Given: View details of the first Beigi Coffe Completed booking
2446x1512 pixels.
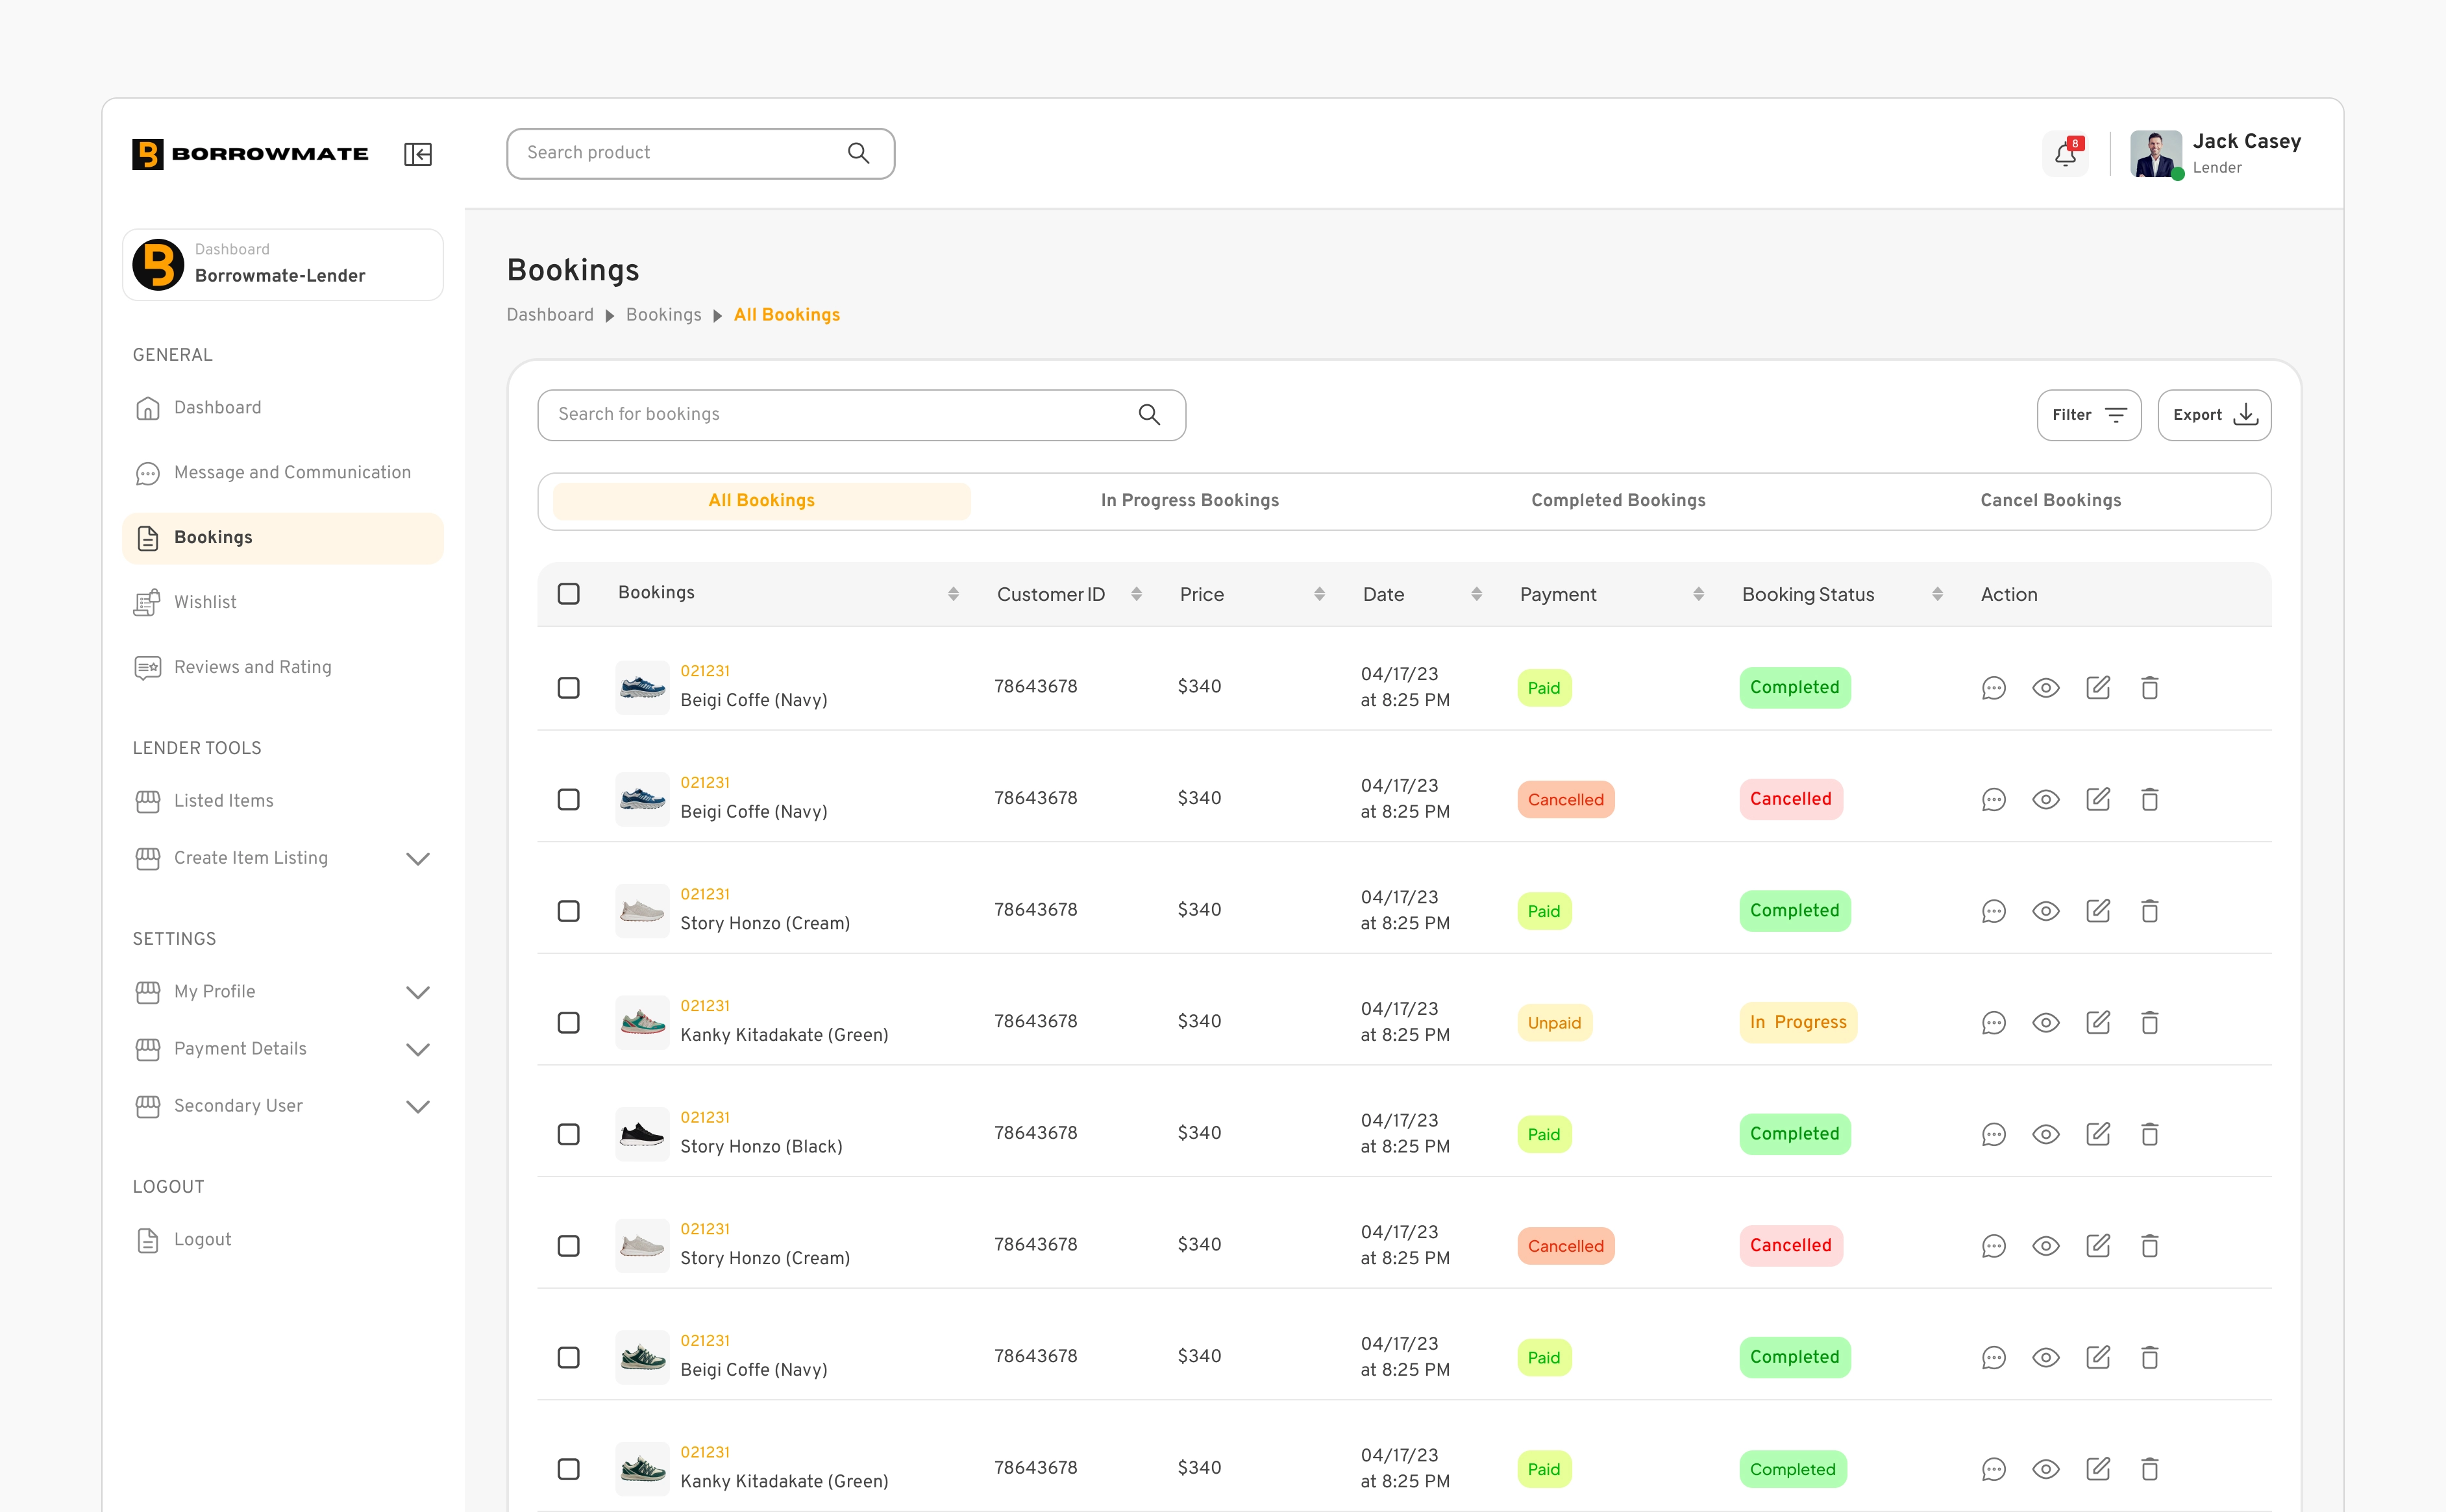Looking at the screenshot, I should coord(2046,687).
